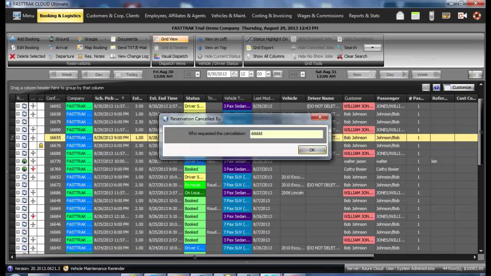Toggle Hide Current Status
This screenshot has height=276, width=491.
pos(219,56)
